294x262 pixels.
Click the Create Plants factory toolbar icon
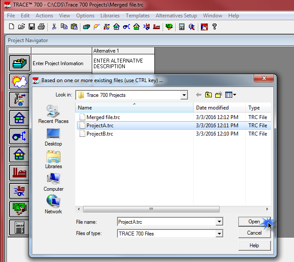point(157,27)
